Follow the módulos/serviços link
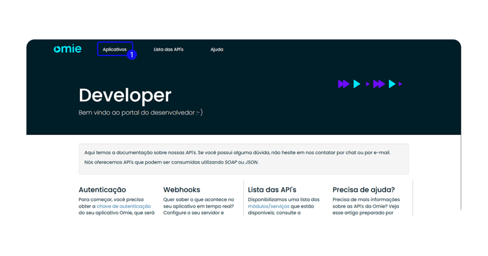 coord(269,206)
